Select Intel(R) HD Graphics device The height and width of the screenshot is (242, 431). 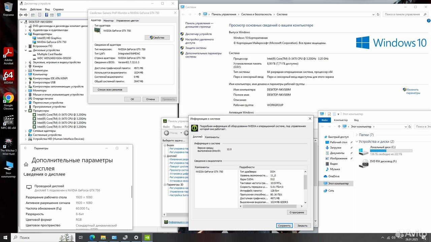[x=49, y=38]
